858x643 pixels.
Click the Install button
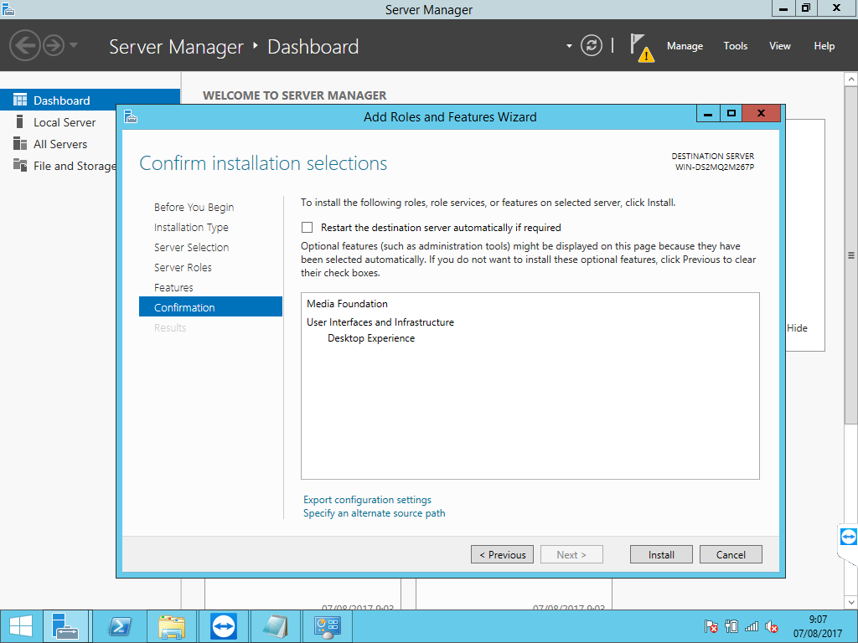(x=661, y=554)
